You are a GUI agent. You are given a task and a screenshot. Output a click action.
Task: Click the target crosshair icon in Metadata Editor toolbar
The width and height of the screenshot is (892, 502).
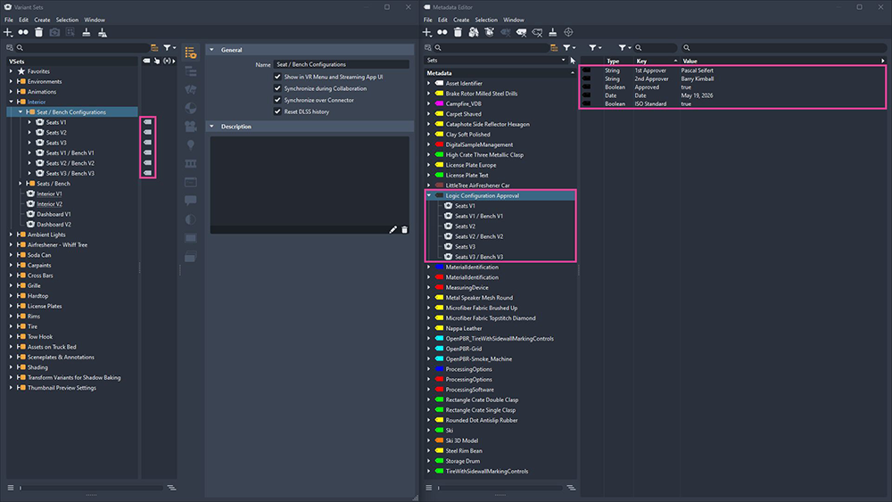tap(568, 32)
